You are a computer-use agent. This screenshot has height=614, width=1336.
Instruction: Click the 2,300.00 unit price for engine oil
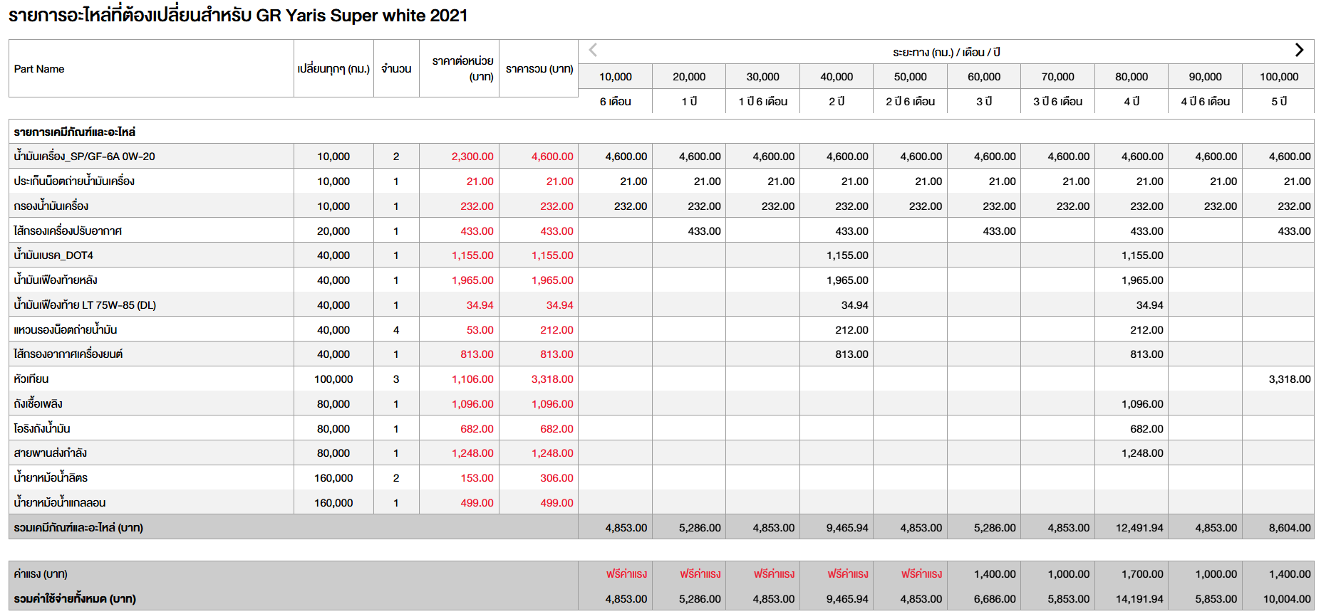[x=472, y=157]
